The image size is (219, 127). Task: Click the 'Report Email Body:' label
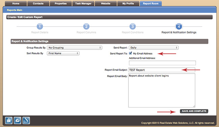point(117,76)
